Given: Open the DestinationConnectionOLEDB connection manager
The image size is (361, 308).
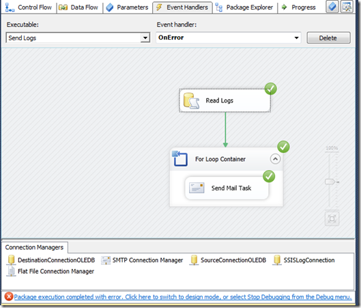Looking at the screenshot, I should (51, 260).
